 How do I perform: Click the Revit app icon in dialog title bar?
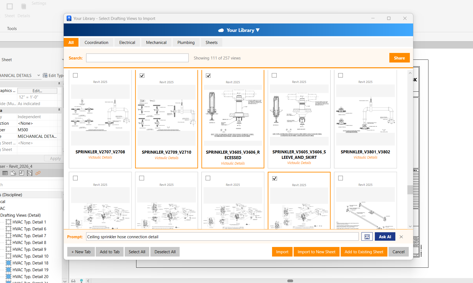(69, 18)
